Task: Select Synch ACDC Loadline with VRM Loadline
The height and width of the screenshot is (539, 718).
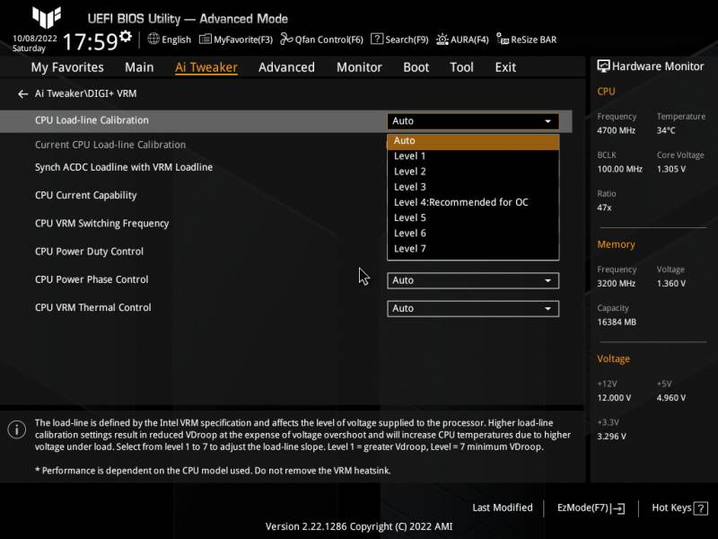Action: (x=124, y=167)
